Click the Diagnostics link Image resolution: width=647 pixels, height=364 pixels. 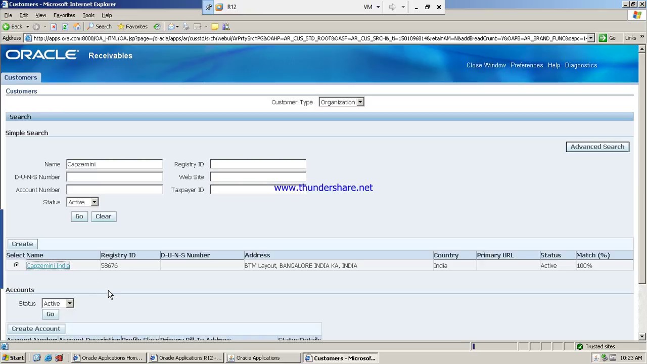coord(581,65)
